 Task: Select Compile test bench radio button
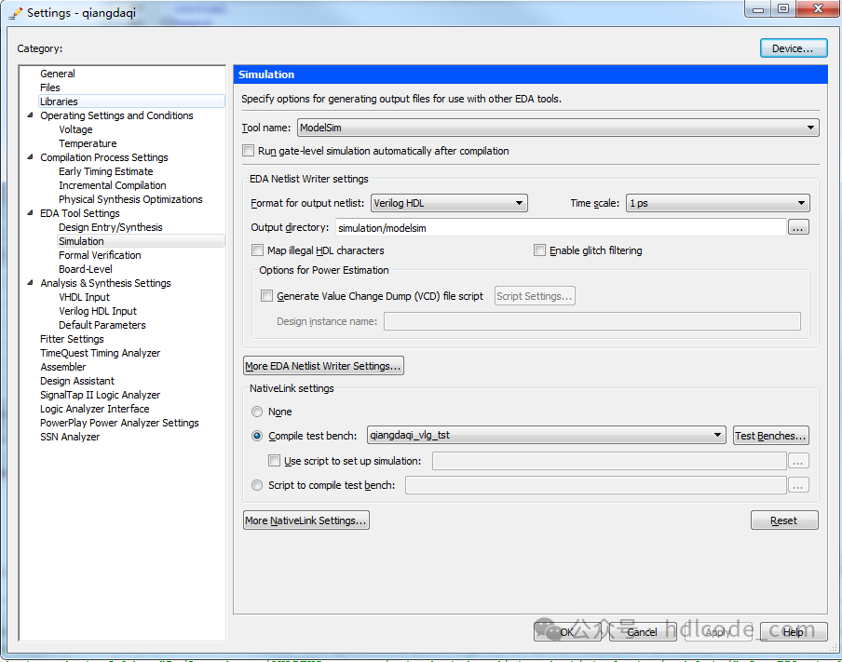point(257,436)
